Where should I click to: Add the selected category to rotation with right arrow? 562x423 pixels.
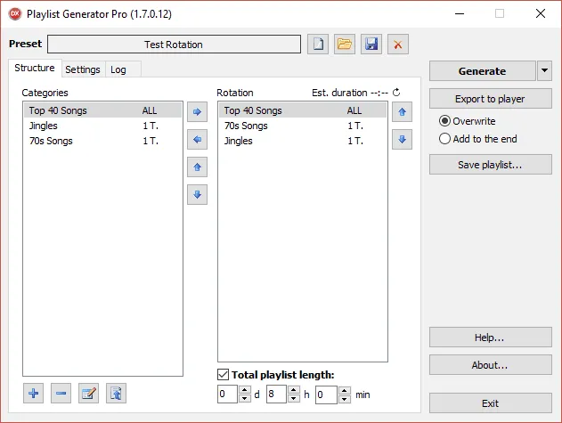point(197,112)
